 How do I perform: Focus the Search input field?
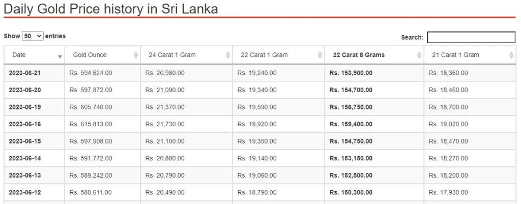coord(471,37)
